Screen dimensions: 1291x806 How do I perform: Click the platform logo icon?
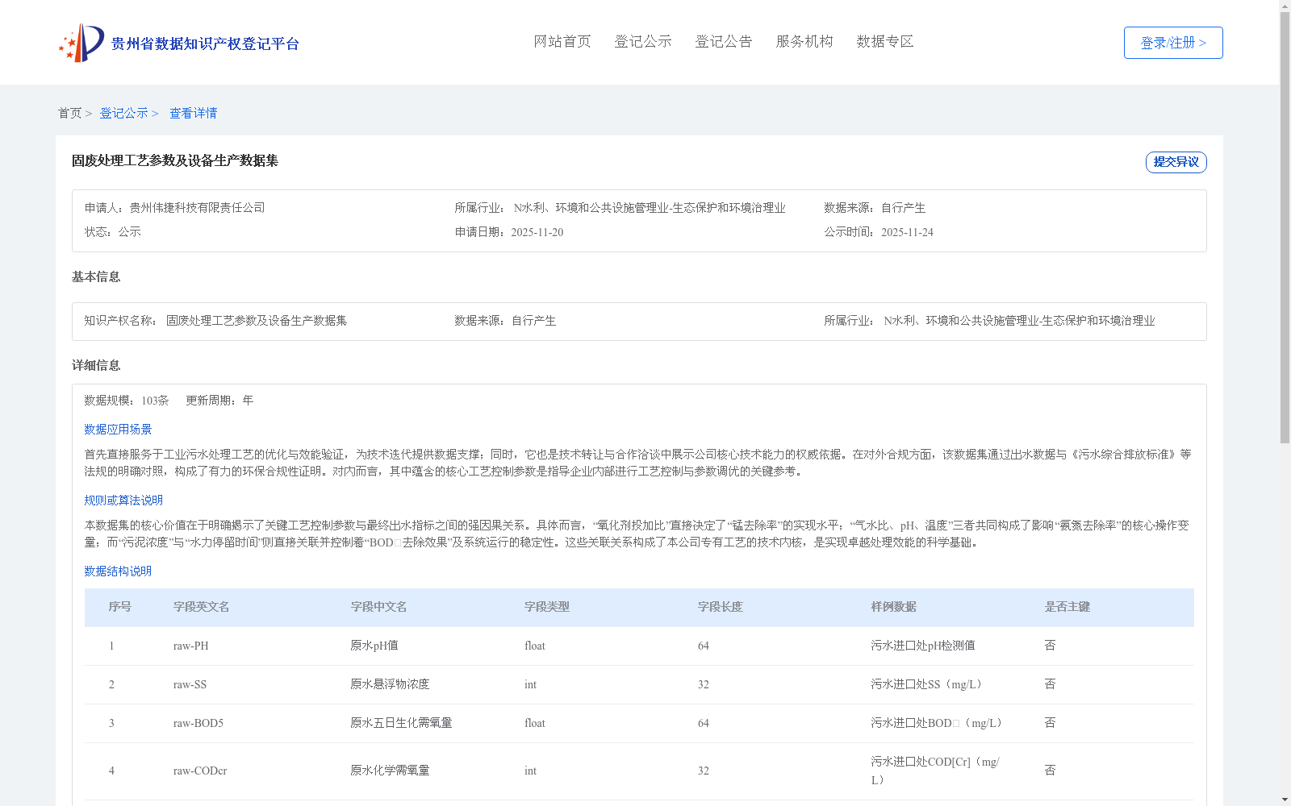tap(81, 43)
